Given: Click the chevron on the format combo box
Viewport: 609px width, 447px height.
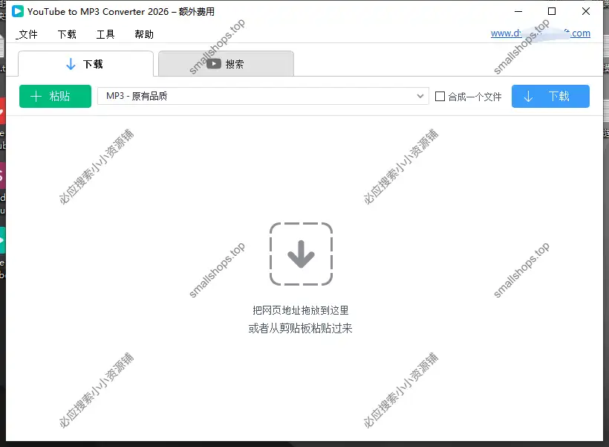Looking at the screenshot, I should pos(420,96).
